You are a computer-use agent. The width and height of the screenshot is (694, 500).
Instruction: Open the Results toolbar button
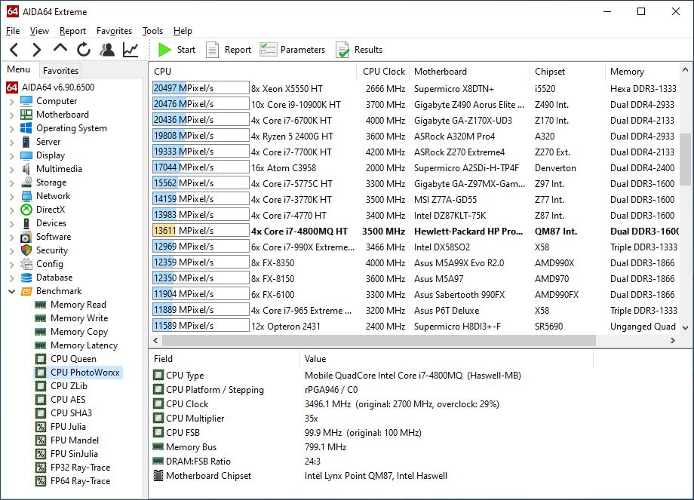[x=359, y=50]
